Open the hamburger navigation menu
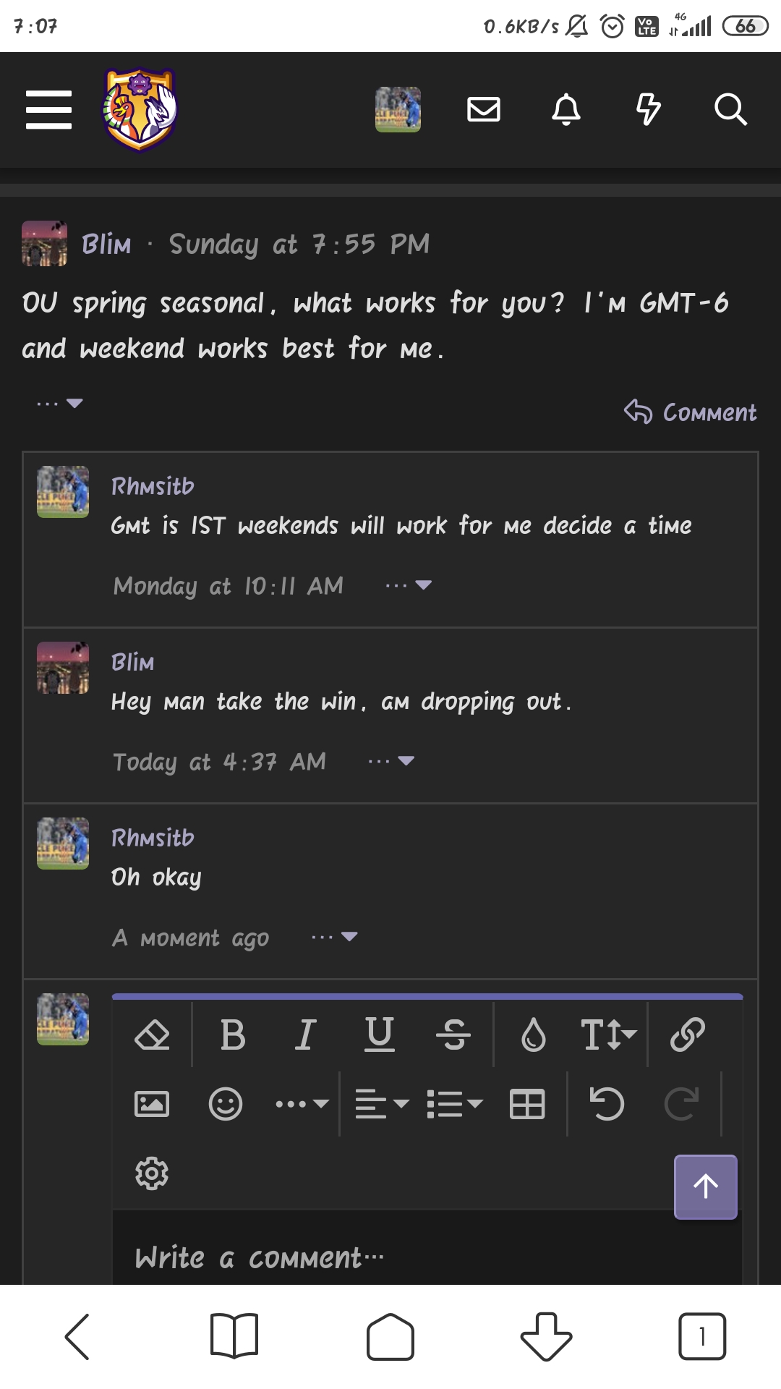 48,109
